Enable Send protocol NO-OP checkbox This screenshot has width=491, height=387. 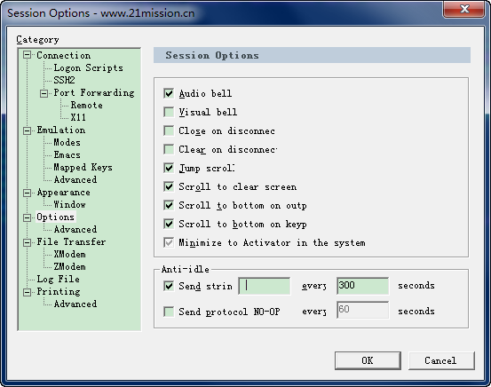(169, 312)
